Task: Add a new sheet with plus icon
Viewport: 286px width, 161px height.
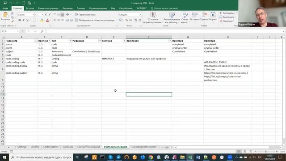Action: tap(167, 147)
